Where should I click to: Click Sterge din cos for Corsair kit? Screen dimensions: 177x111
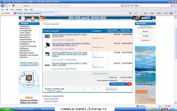(98, 67)
